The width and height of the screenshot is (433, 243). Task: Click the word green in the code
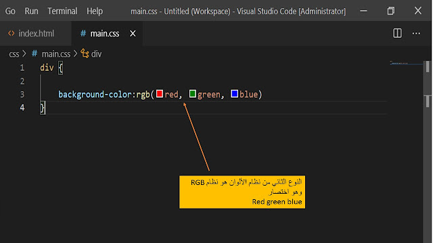click(x=209, y=94)
